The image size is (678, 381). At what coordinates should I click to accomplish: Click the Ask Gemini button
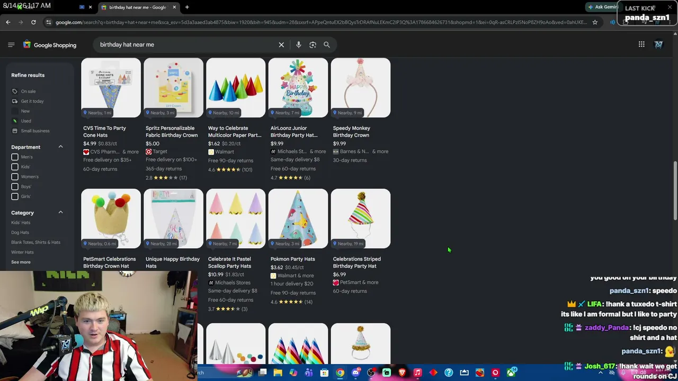coord(603,7)
